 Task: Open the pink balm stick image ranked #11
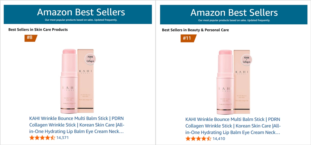[225, 81]
